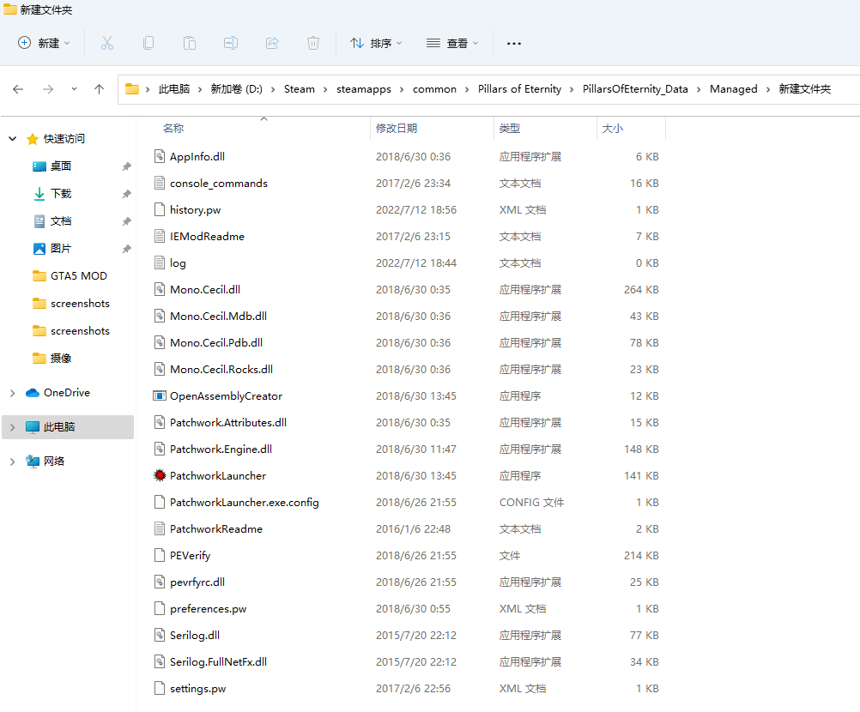The image size is (860, 712).
Task: Click the Share icon in toolbar
Action: click(272, 43)
